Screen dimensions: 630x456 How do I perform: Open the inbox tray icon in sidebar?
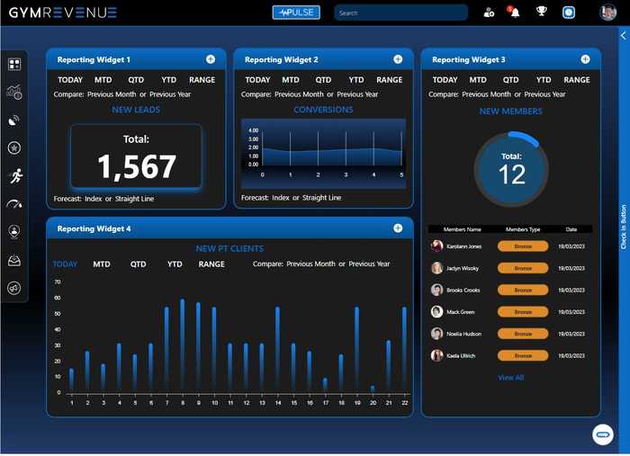coord(14,260)
